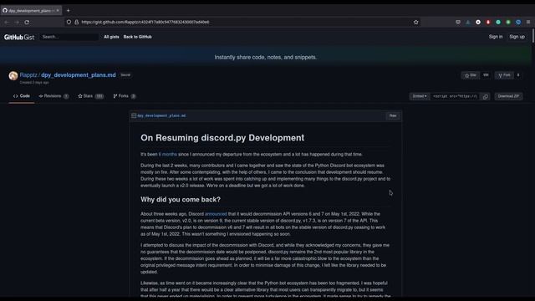This screenshot has width=535, height=301.
Task: Click the padlock site security icon
Action: (76, 23)
